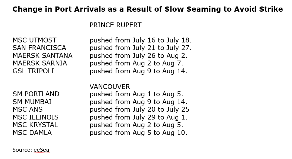Click the MSC KRYSTAL vessel name
This screenshot has width=292, height=159.
(35, 125)
